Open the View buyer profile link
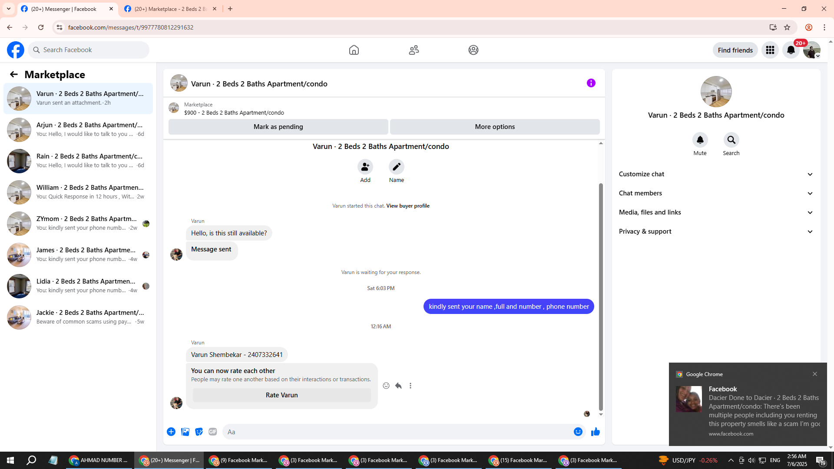Image resolution: width=834 pixels, height=469 pixels. [407, 206]
